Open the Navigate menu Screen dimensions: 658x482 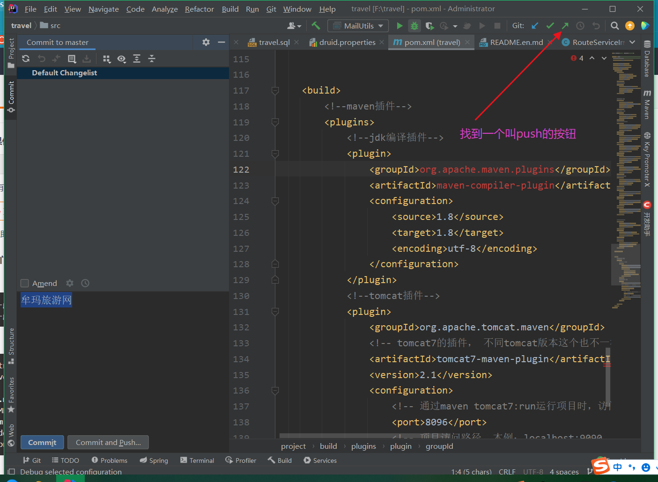(x=104, y=9)
